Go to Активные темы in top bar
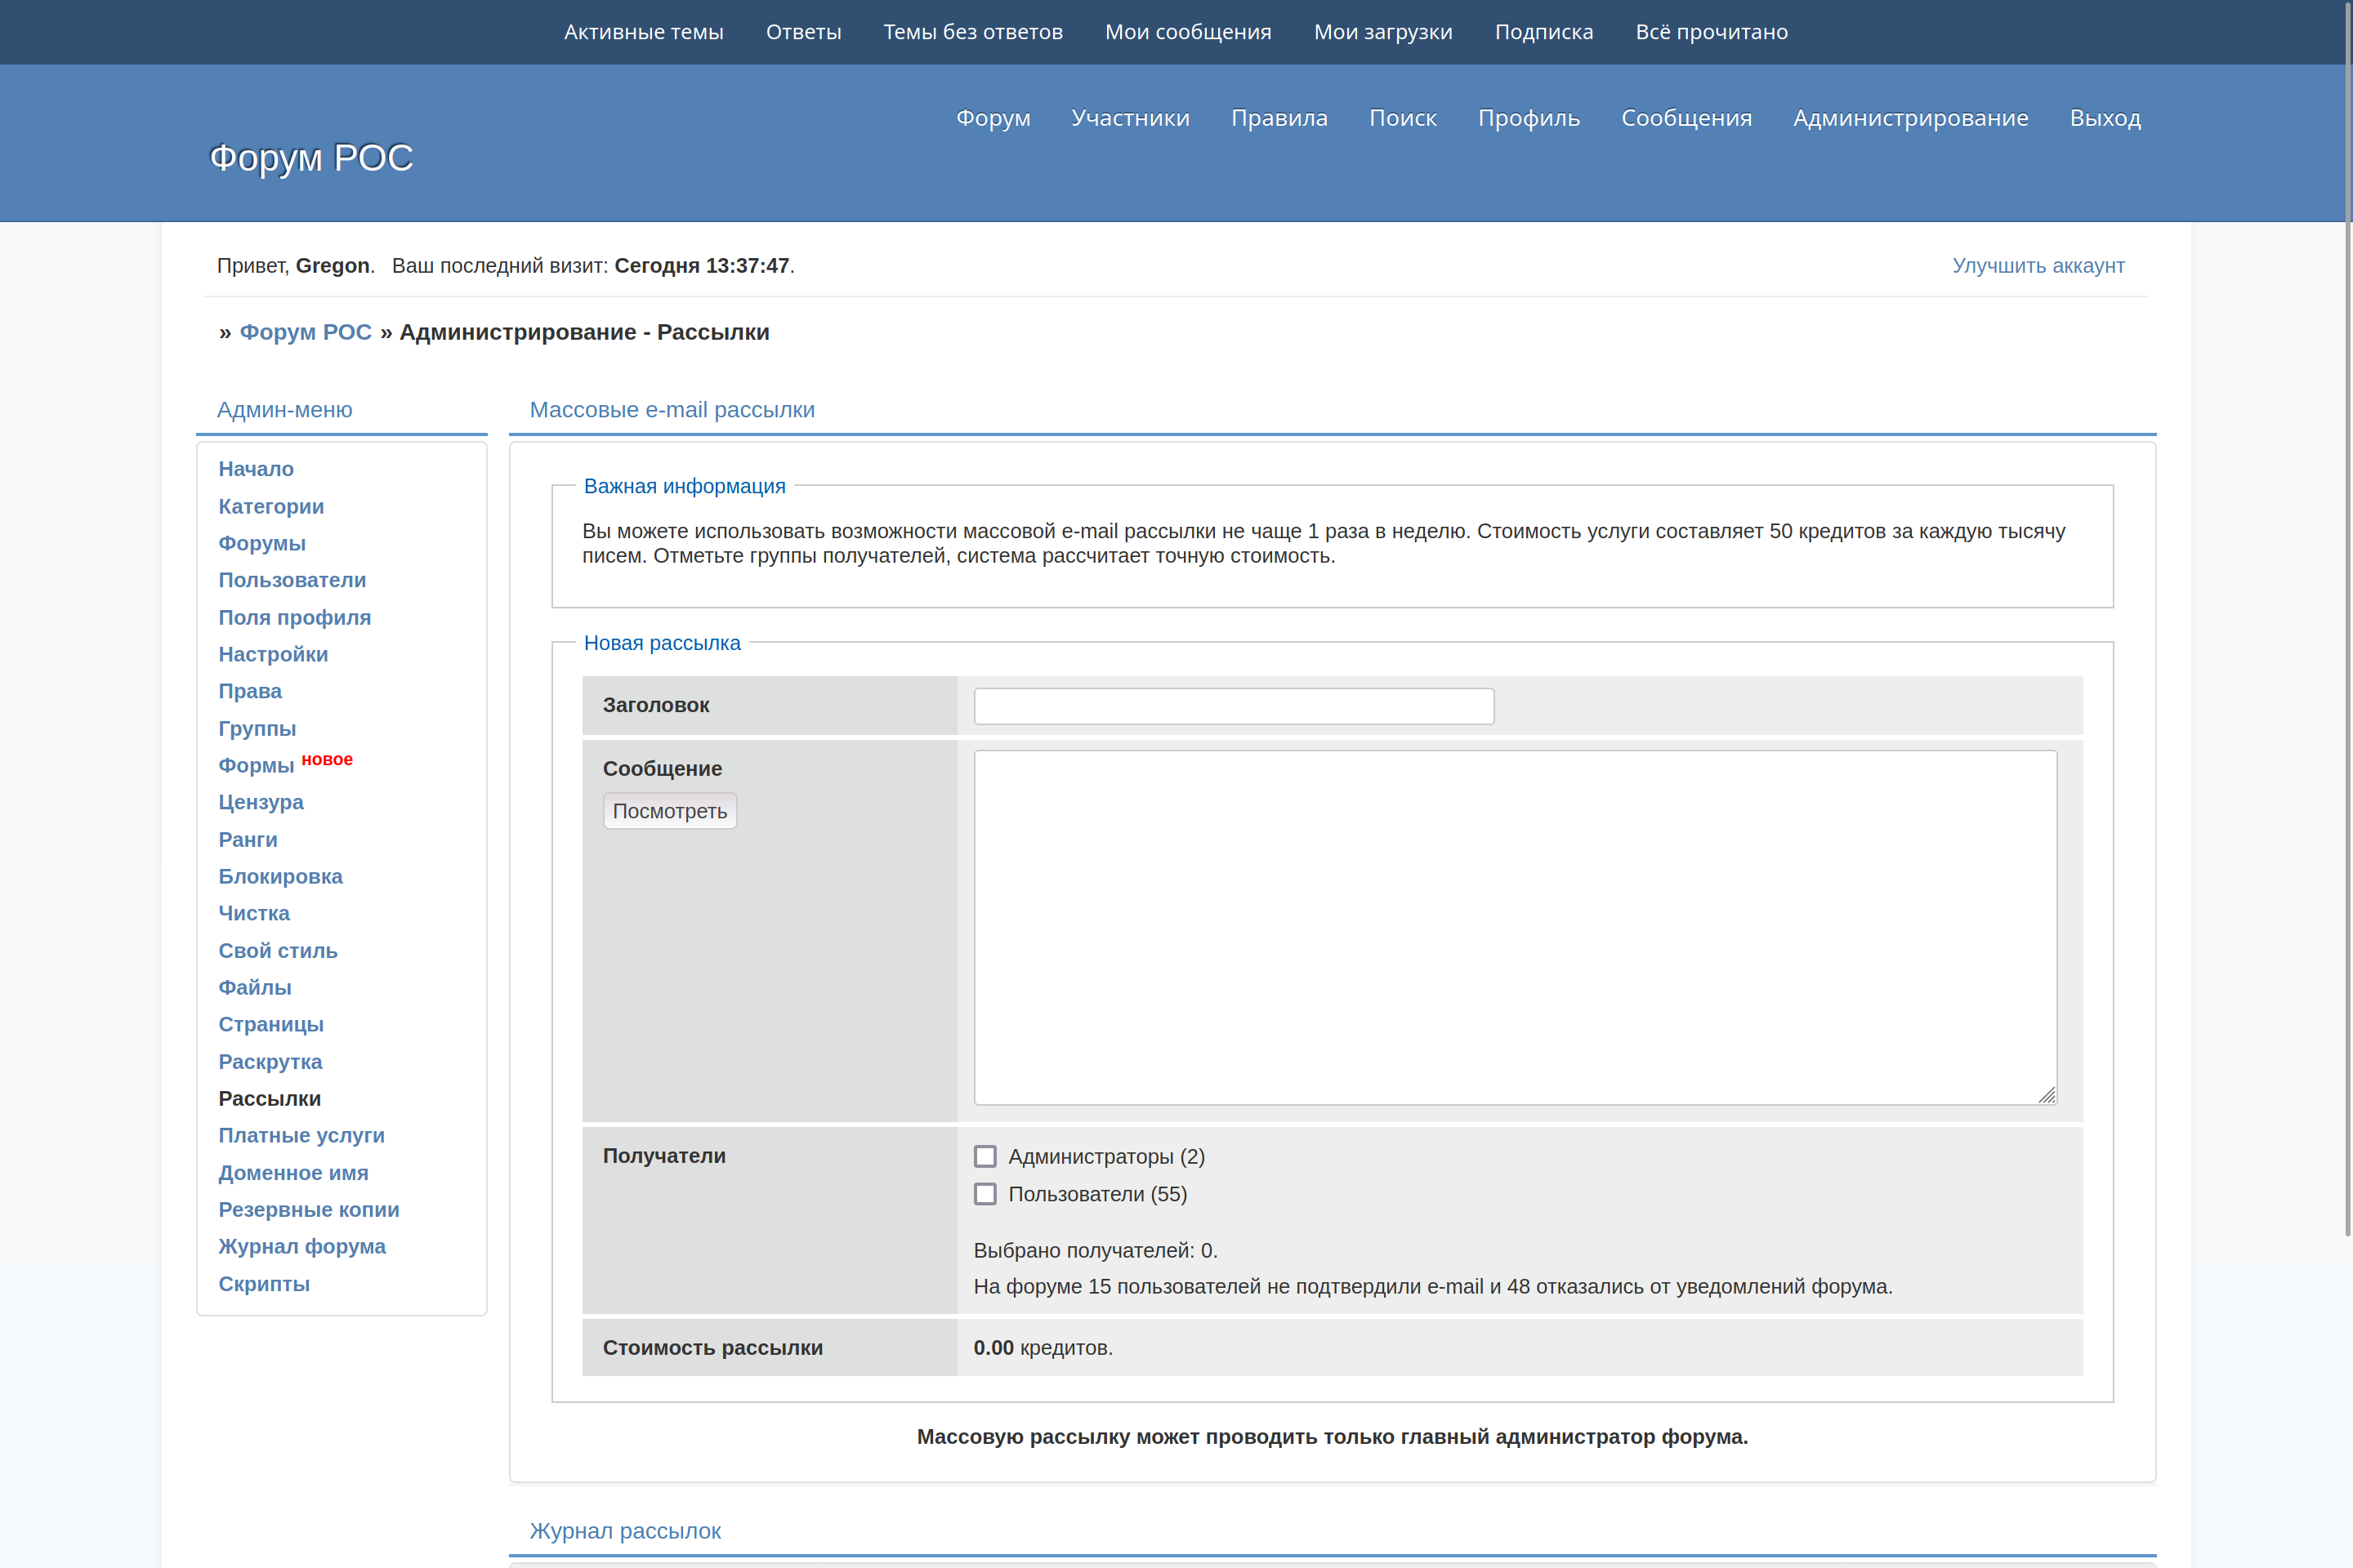 (x=643, y=32)
